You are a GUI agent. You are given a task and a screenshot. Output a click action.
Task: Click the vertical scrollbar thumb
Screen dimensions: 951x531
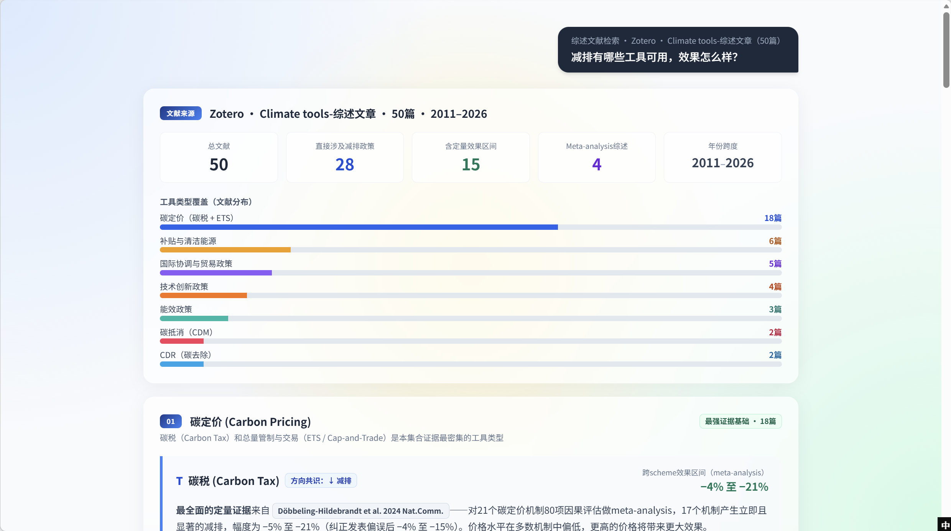(x=946, y=50)
